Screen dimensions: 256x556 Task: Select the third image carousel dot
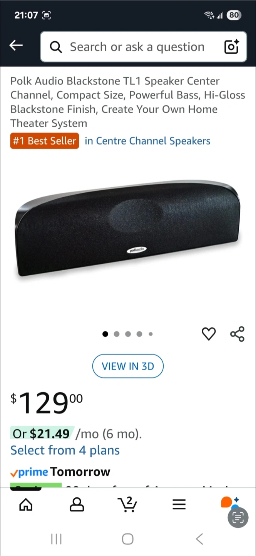click(x=128, y=334)
